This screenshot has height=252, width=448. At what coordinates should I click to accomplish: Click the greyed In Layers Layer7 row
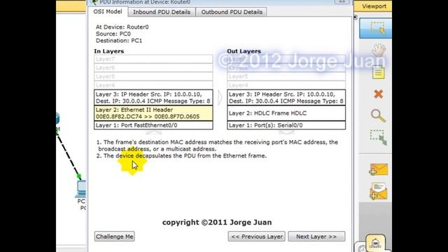pyautogui.click(x=153, y=59)
